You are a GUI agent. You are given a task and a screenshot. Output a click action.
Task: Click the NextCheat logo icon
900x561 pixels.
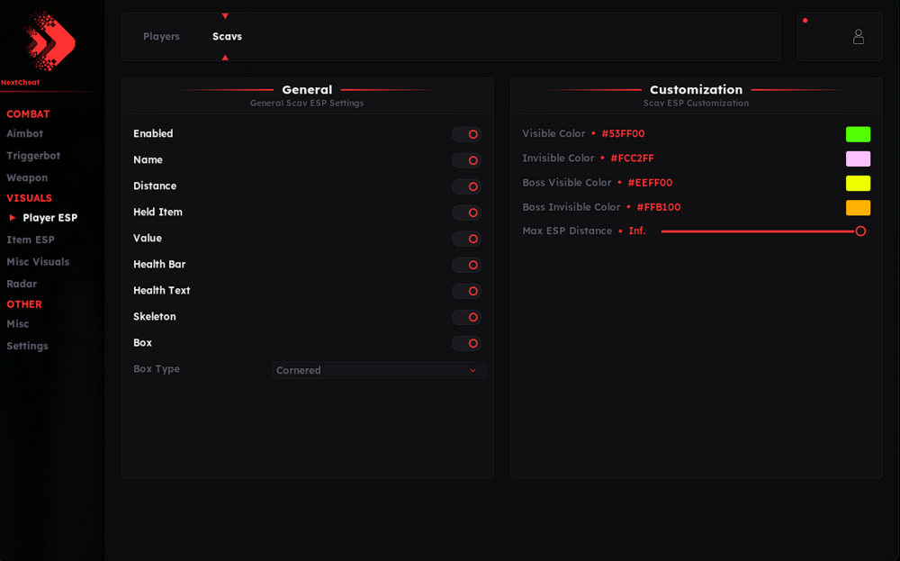(49, 41)
